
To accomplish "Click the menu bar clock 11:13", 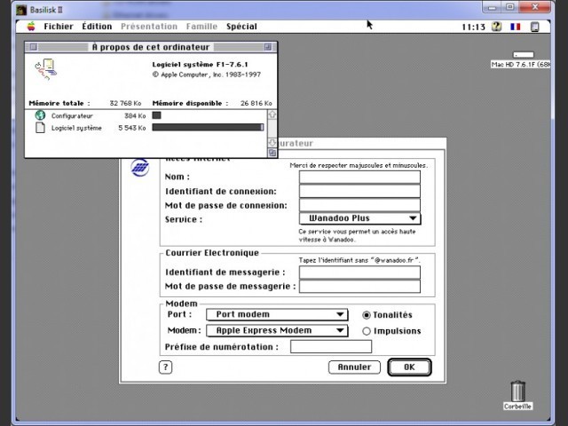I will click(x=473, y=28).
